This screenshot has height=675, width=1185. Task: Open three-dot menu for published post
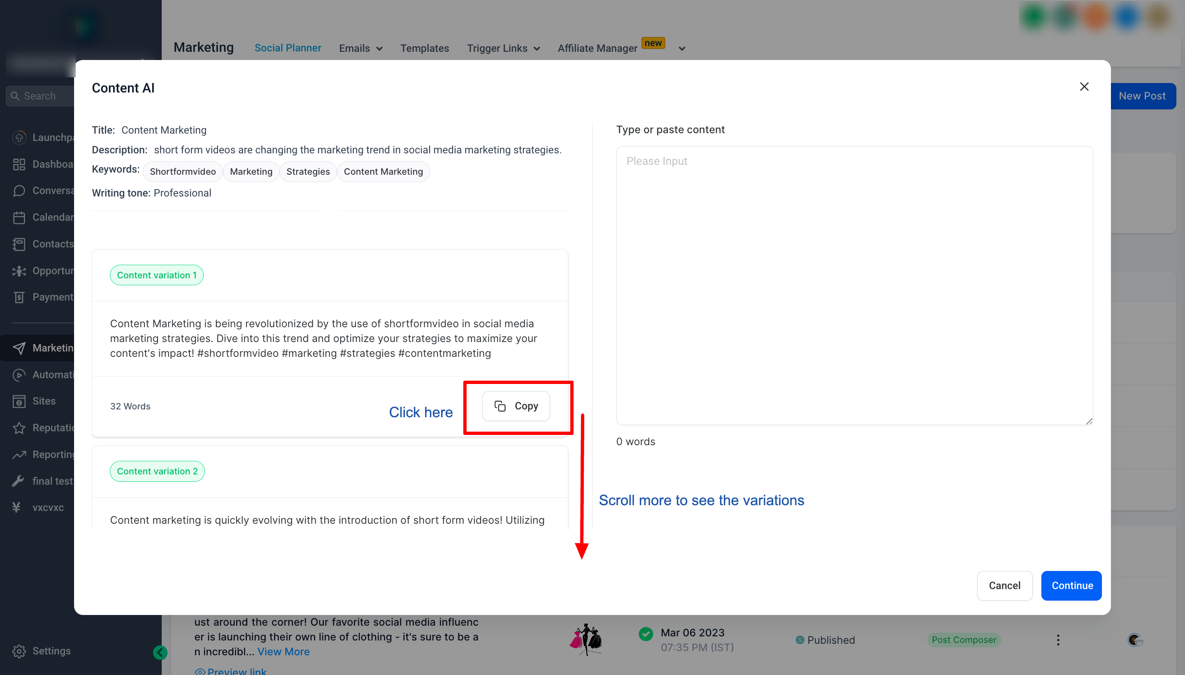coord(1058,640)
